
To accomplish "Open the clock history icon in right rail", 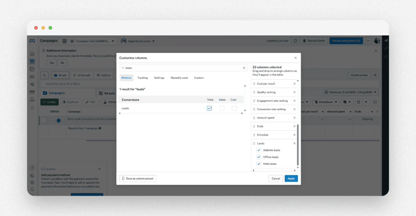I will point(386,57).
